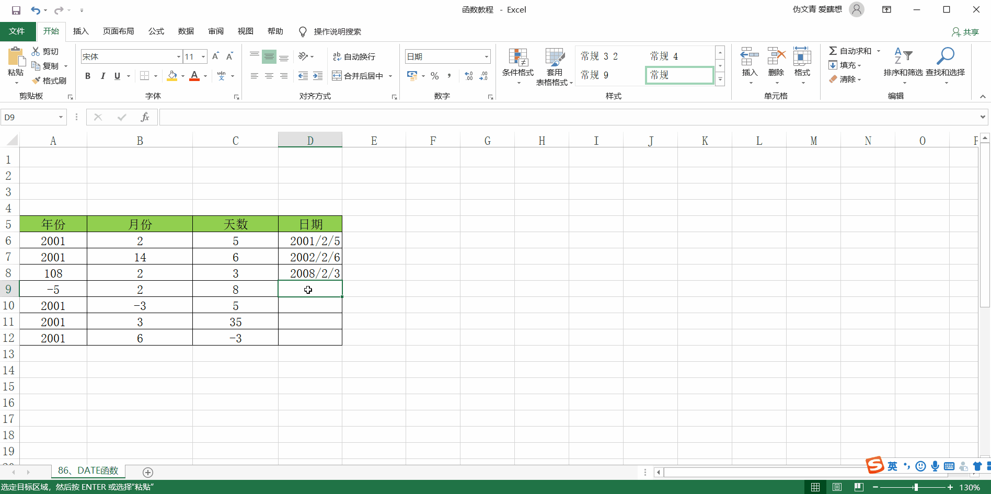Click the Cut scissors icon
The height and width of the screenshot is (494, 991).
(36, 51)
